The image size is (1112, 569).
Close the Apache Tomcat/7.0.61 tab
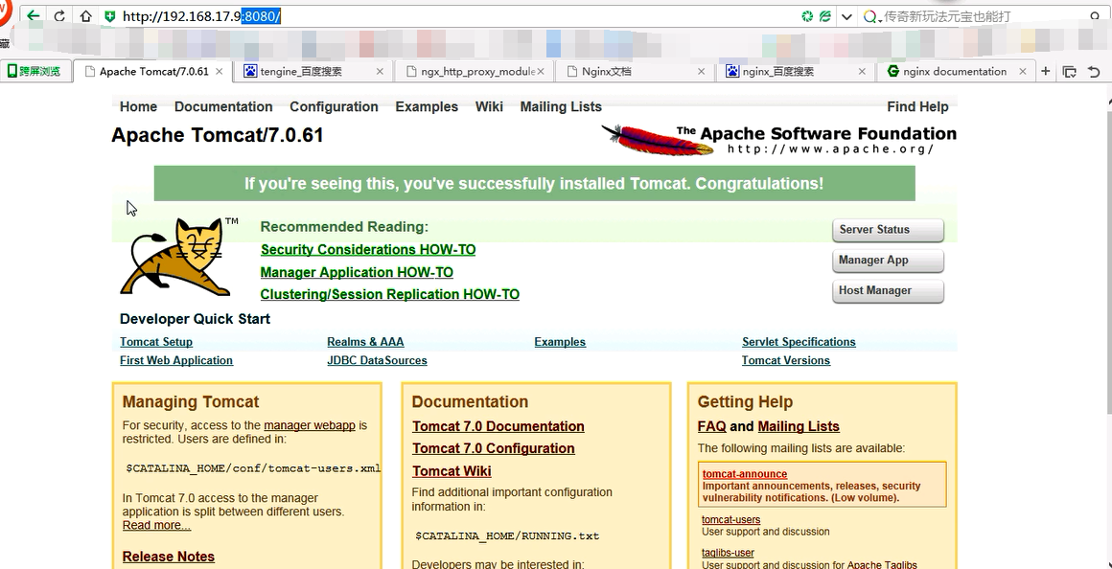point(220,71)
